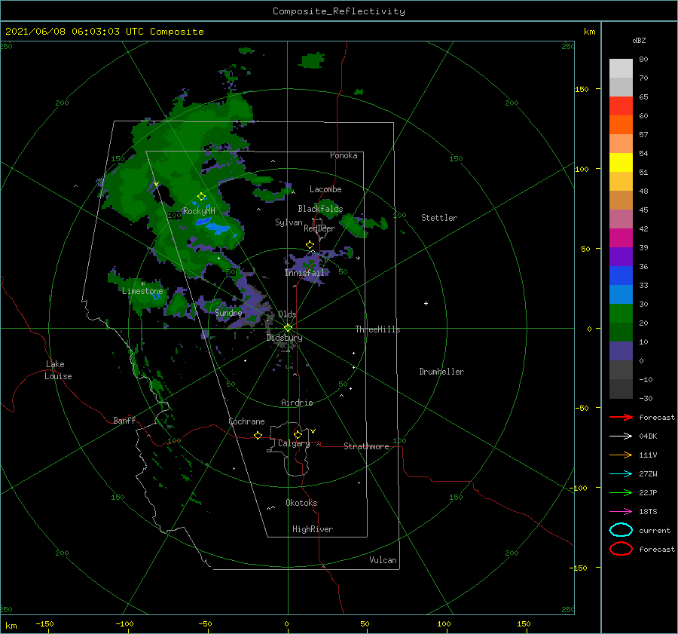Click the yellow diamond marker below the RedDeer label

[310, 244]
